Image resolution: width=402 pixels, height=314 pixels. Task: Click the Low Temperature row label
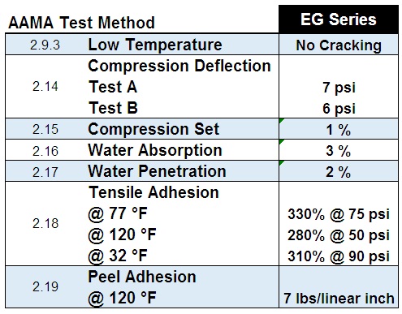point(155,45)
